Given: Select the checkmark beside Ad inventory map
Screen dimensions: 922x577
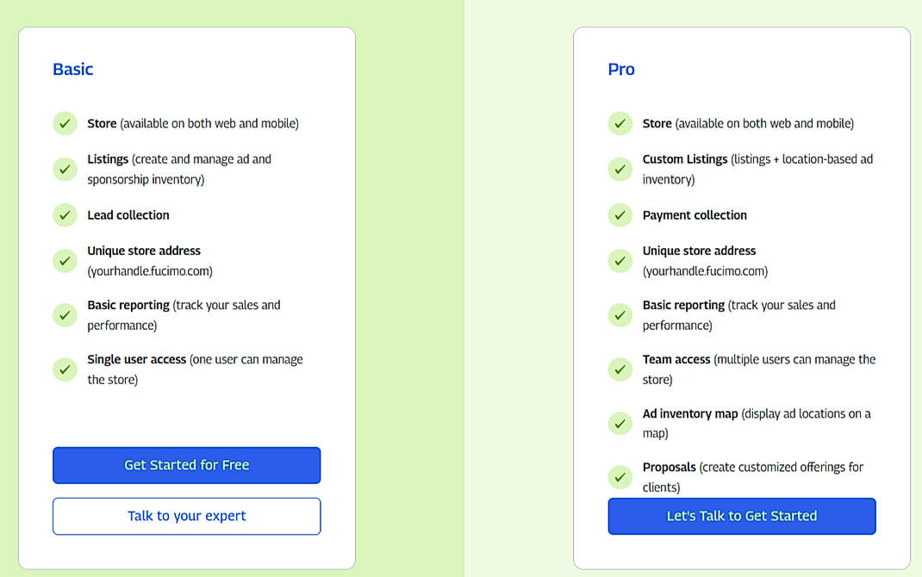Looking at the screenshot, I should click(x=620, y=423).
